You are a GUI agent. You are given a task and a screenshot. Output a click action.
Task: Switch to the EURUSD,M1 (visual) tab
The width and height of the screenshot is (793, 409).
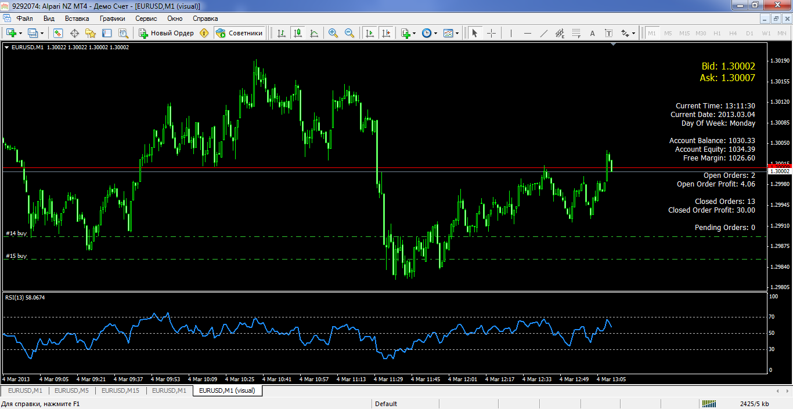(x=227, y=390)
